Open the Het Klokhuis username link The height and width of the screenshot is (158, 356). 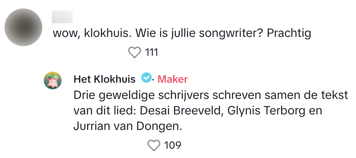(105, 79)
